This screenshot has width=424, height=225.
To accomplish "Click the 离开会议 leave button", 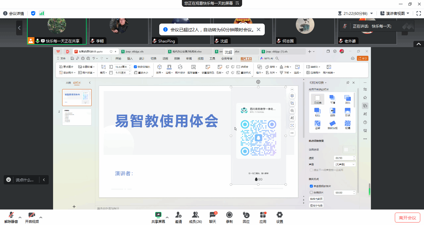I will (x=407, y=218).
